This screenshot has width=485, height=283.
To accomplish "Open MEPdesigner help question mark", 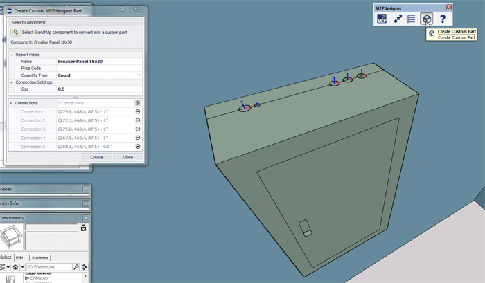I will point(443,19).
